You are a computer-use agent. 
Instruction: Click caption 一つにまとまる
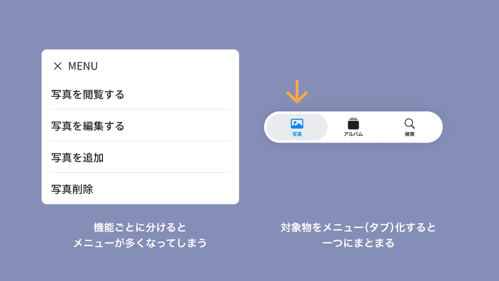358,243
